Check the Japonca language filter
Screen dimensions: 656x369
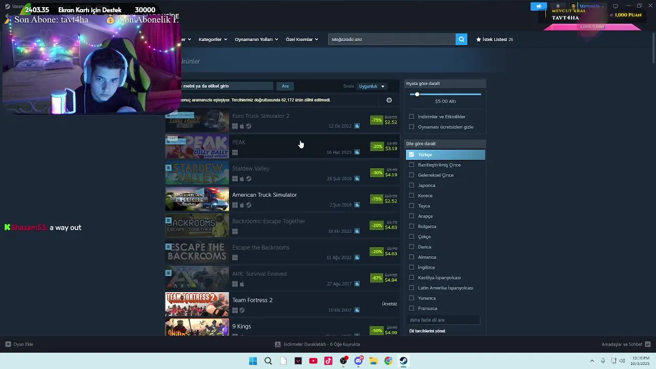[411, 186]
